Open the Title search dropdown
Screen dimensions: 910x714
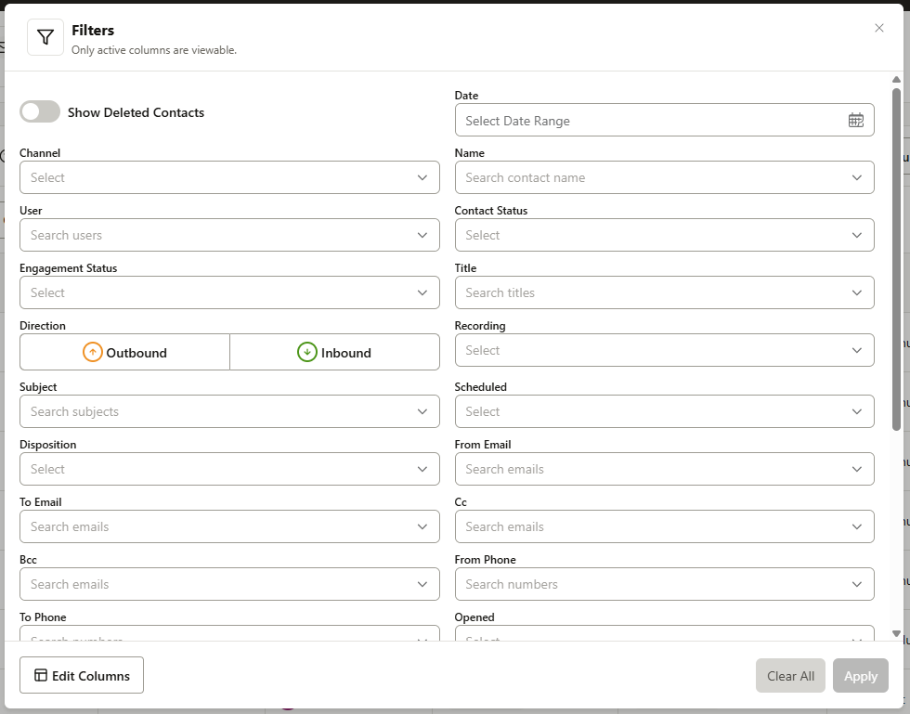(x=664, y=292)
